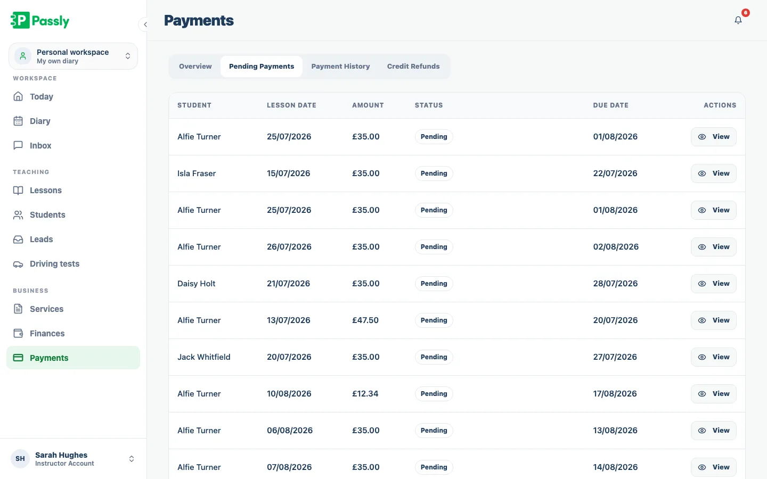The width and height of the screenshot is (767, 479).
Task: Open the Diary calendar icon
Action: point(18,121)
